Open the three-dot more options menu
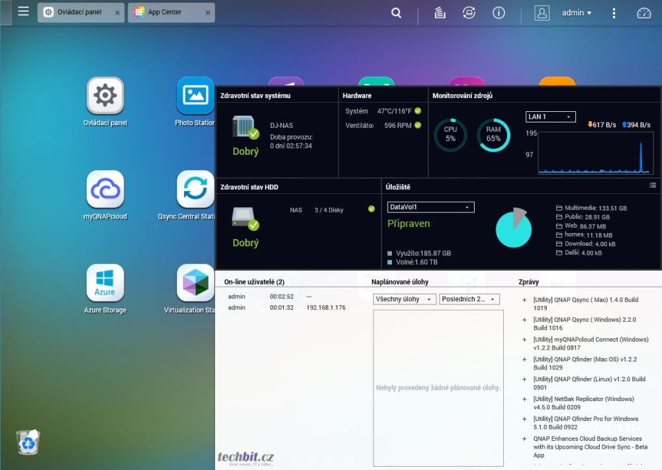662x470 pixels. (x=614, y=13)
